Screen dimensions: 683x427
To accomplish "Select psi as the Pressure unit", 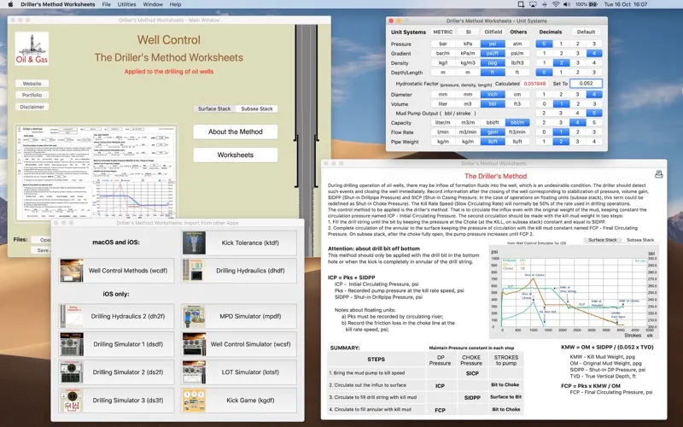I will pos(493,44).
